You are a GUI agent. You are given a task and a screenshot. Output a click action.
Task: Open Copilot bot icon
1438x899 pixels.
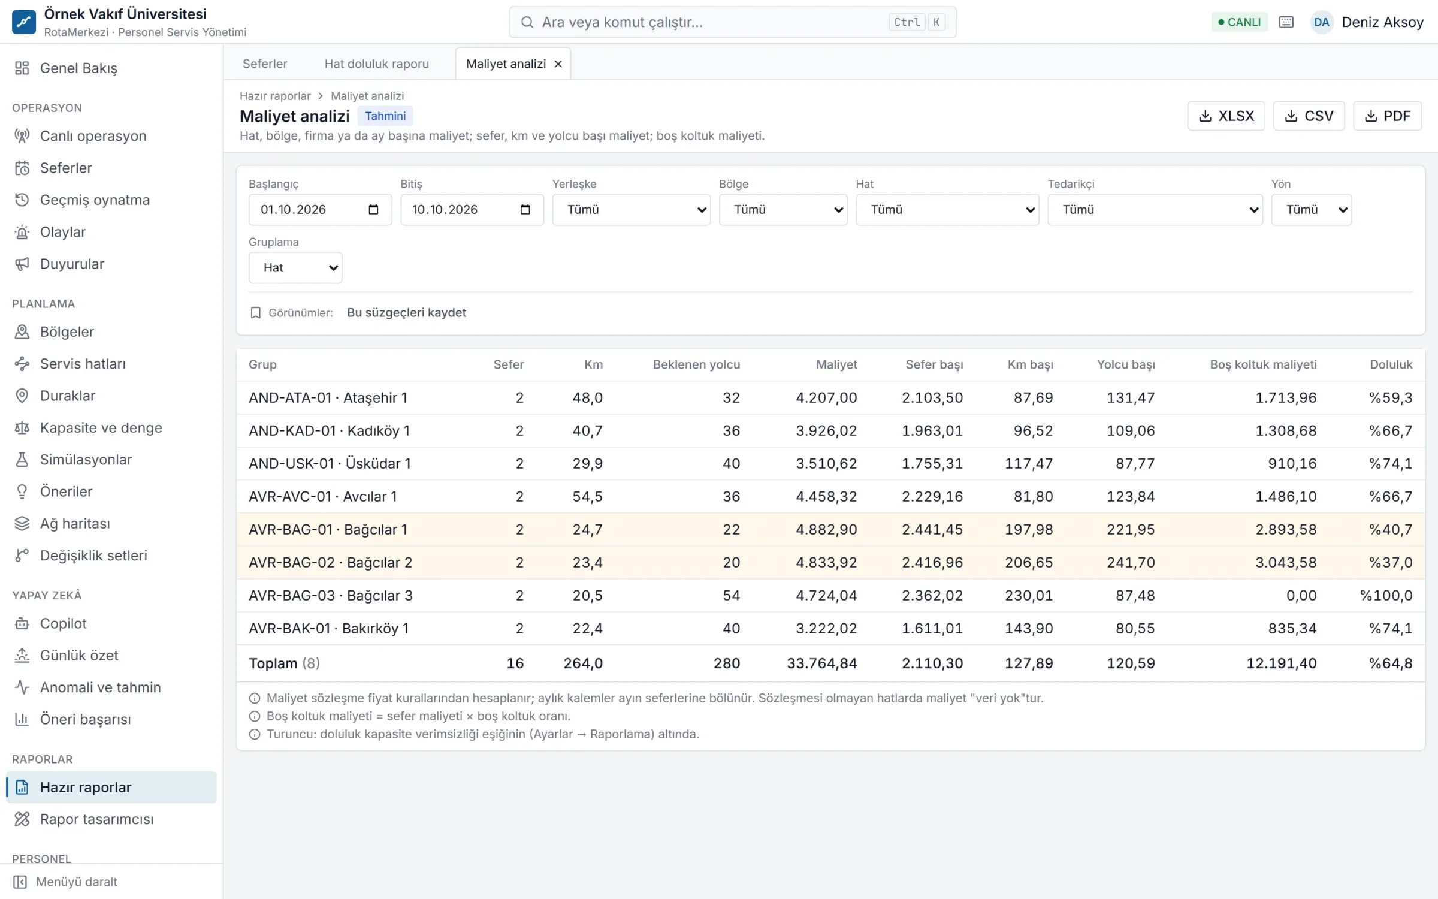point(22,624)
